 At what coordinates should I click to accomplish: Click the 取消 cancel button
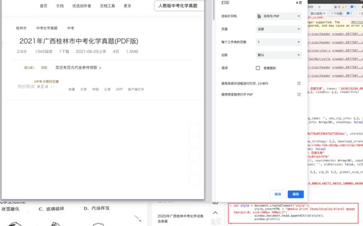coord(278,194)
